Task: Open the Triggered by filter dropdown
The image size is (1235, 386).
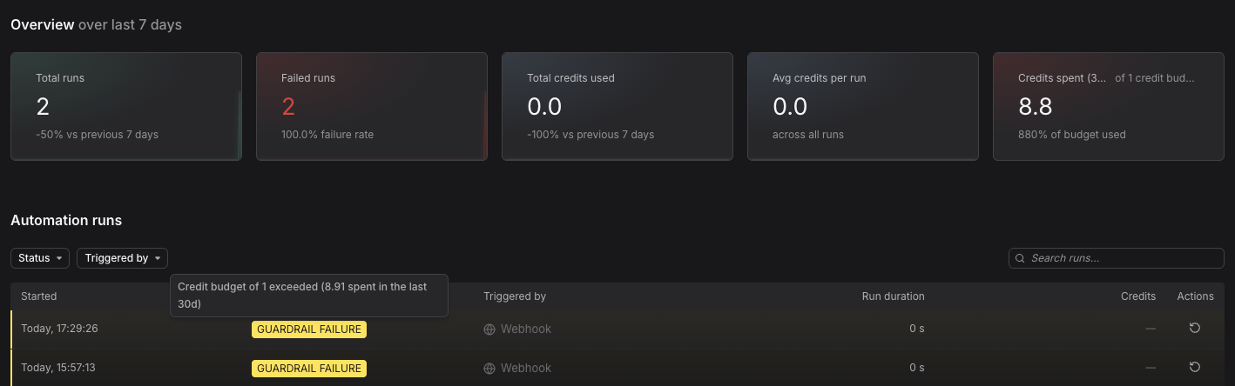Action: click(122, 258)
